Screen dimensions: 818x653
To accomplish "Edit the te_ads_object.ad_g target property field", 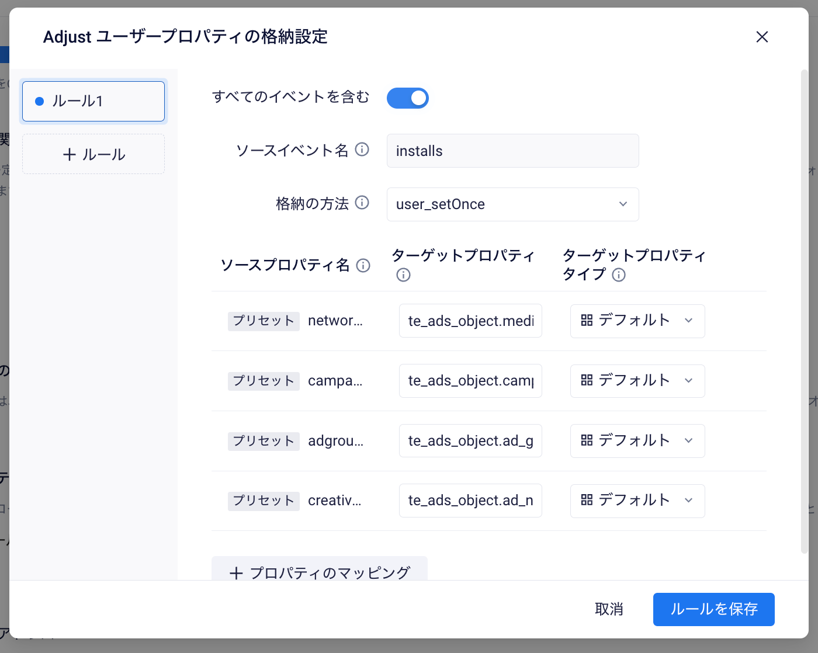I will (x=470, y=441).
